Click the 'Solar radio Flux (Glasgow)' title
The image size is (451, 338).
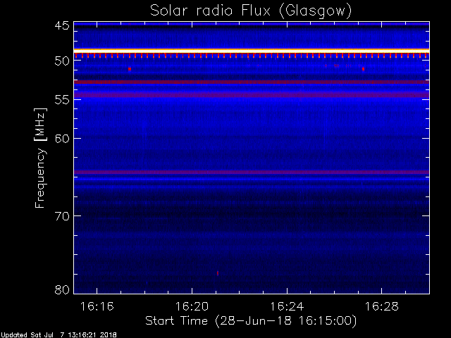tap(251, 11)
